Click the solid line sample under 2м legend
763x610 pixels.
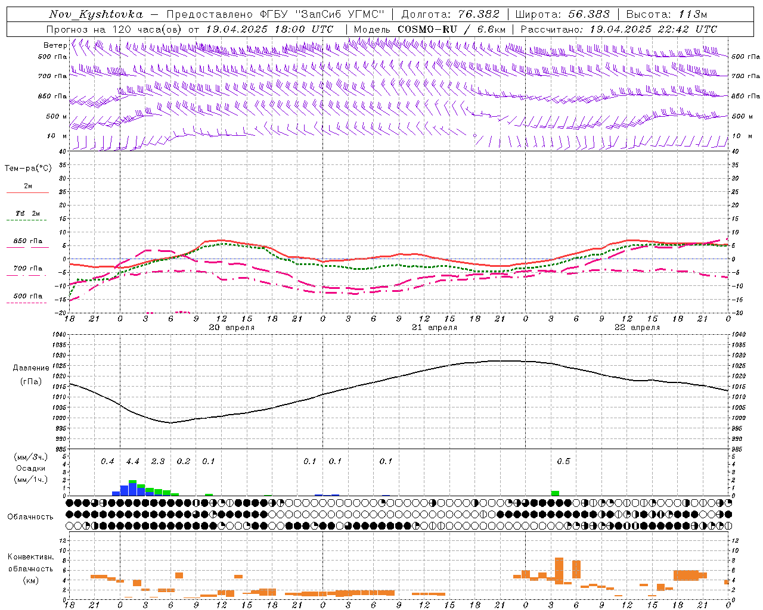28,193
